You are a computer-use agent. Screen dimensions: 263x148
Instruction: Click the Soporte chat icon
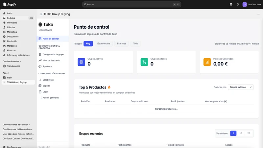(40, 86)
